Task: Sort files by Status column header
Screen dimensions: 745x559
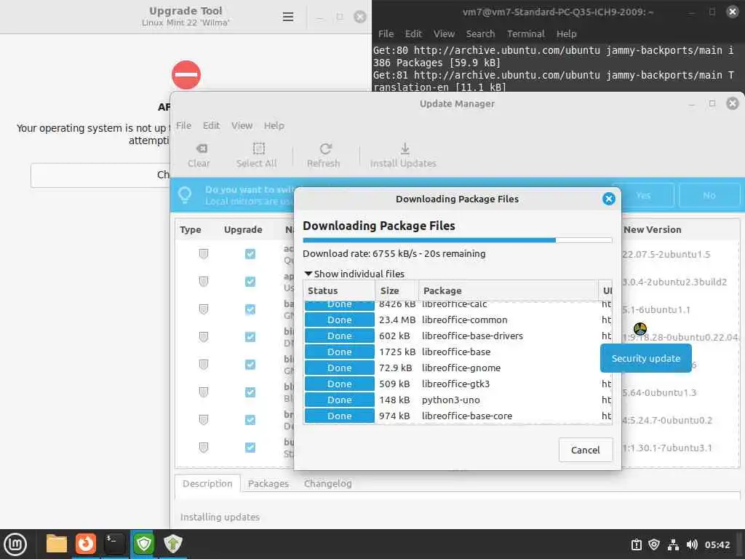Action: pos(339,291)
